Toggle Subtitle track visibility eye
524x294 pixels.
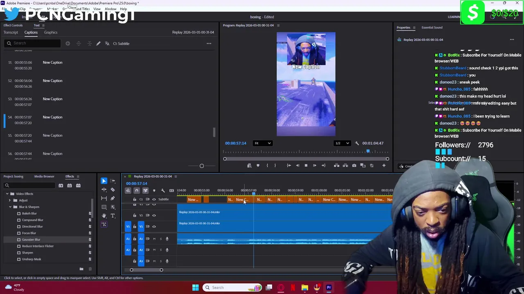(x=154, y=199)
